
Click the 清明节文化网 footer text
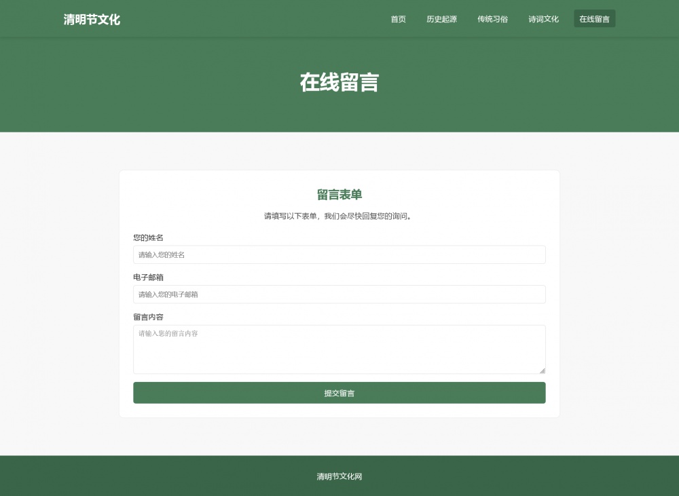[x=339, y=476]
